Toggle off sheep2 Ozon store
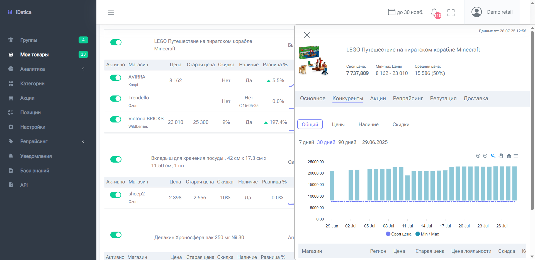Viewport: 535px width, 260px height. [x=116, y=195]
